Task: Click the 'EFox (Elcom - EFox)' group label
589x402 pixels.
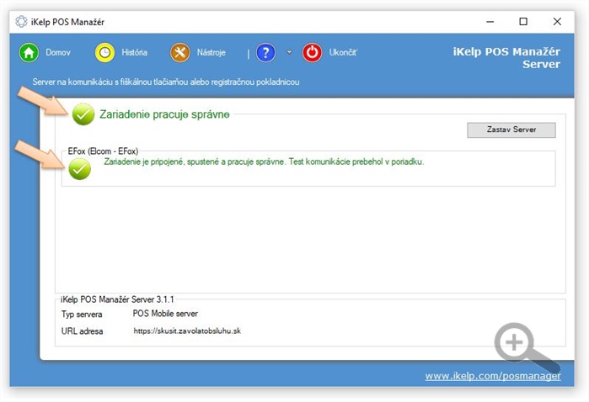Action: 103,151
